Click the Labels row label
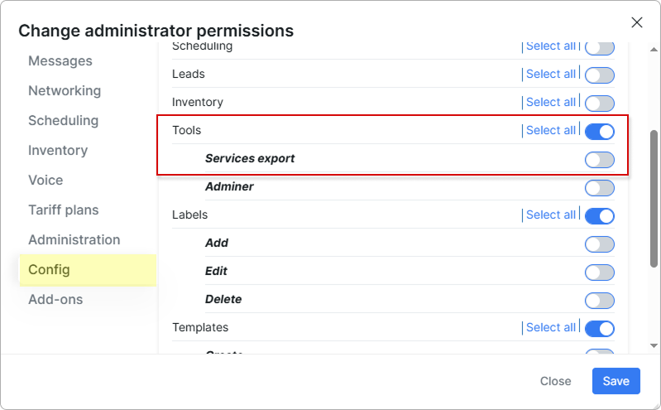 (189, 215)
